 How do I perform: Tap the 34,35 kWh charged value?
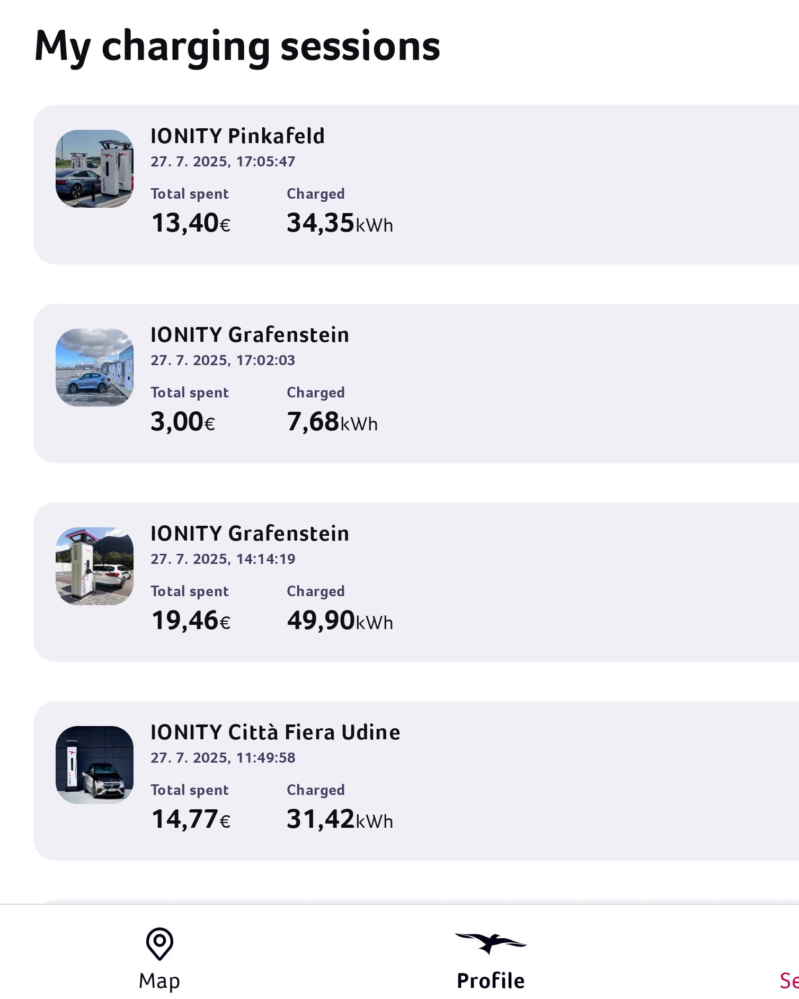340,223
